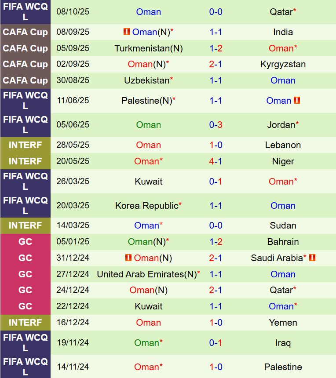Open the 4-1 score against Niger
This screenshot has height=378, width=336.
point(215,161)
